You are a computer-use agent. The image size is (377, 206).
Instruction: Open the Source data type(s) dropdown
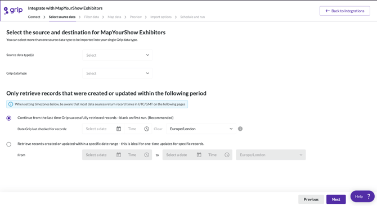pos(118,55)
